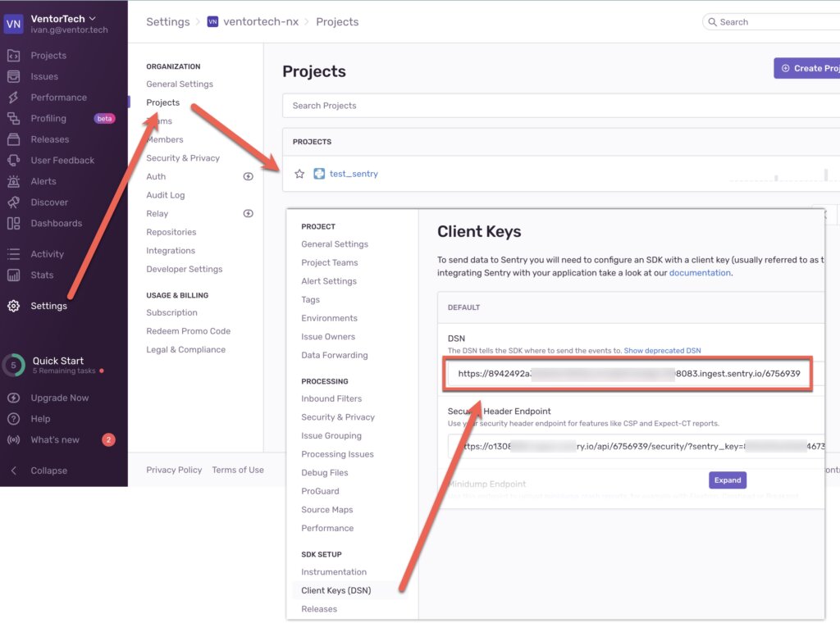Click the top Search box
840x623 pixels.
click(771, 22)
